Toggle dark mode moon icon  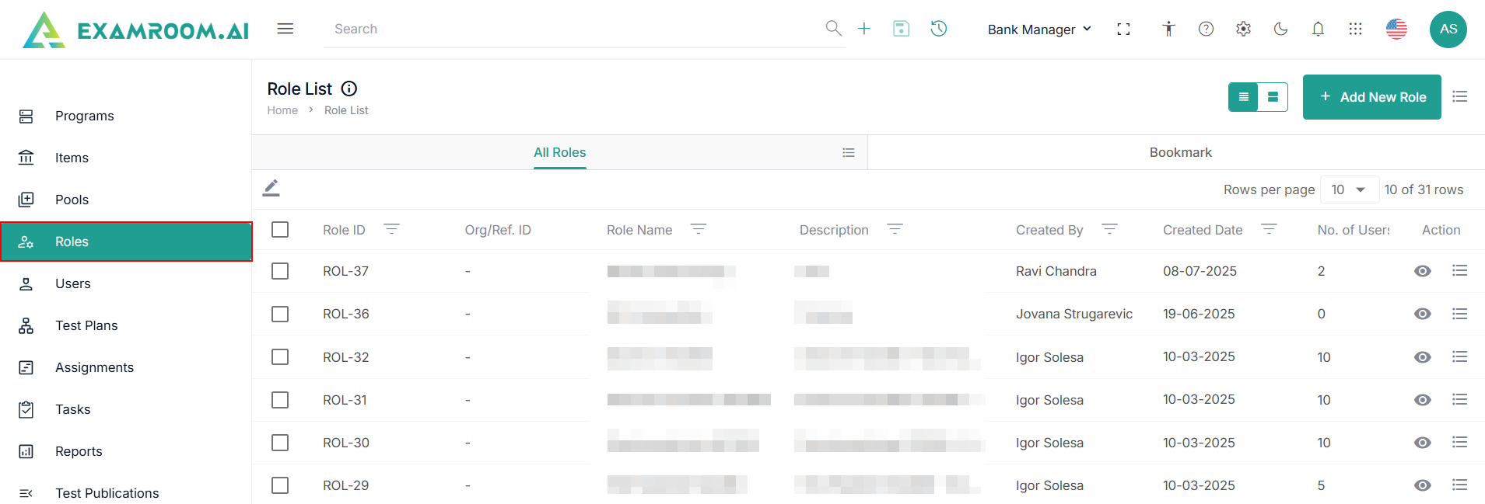pos(1280,29)
